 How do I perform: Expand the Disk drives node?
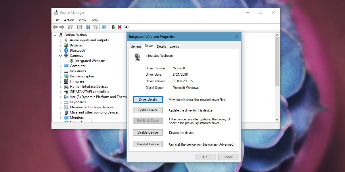point(60,71)
